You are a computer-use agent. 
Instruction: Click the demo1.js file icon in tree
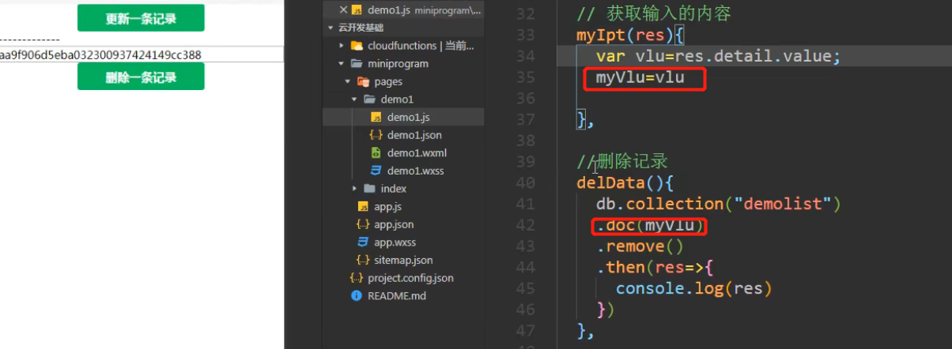click(x=376, y=117)
